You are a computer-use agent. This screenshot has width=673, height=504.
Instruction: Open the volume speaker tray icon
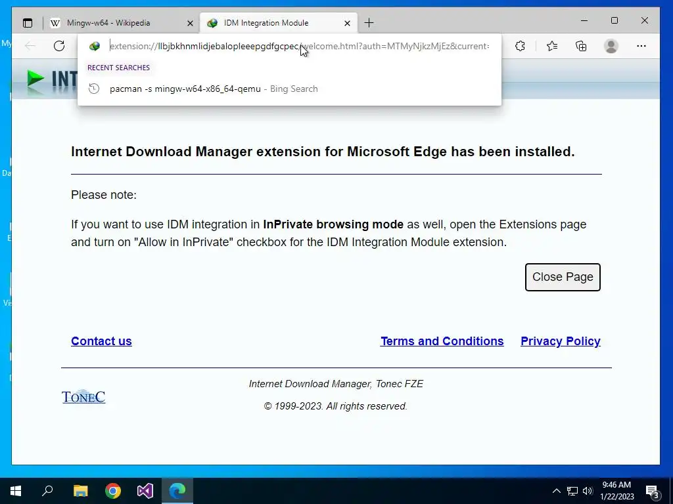[x=588, y=491]
